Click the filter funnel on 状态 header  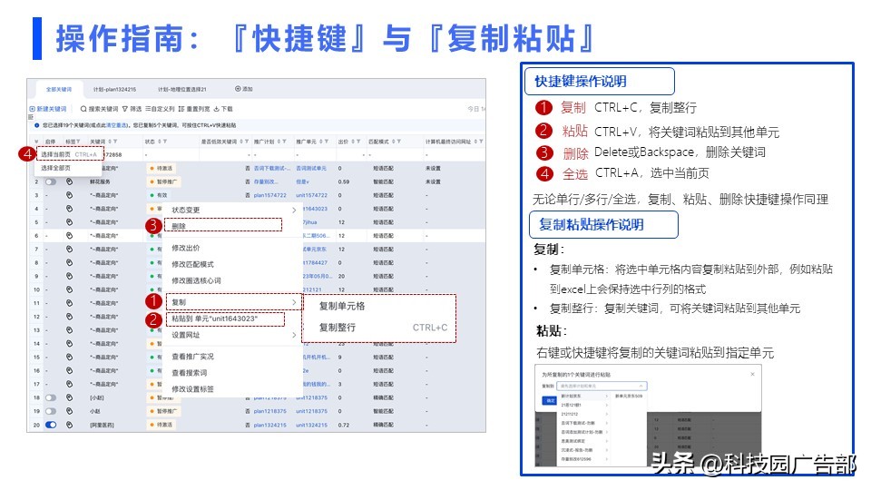pos(165,142)
